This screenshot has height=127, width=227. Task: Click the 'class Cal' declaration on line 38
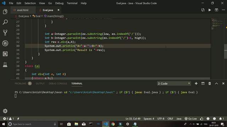tap(32, 66)
